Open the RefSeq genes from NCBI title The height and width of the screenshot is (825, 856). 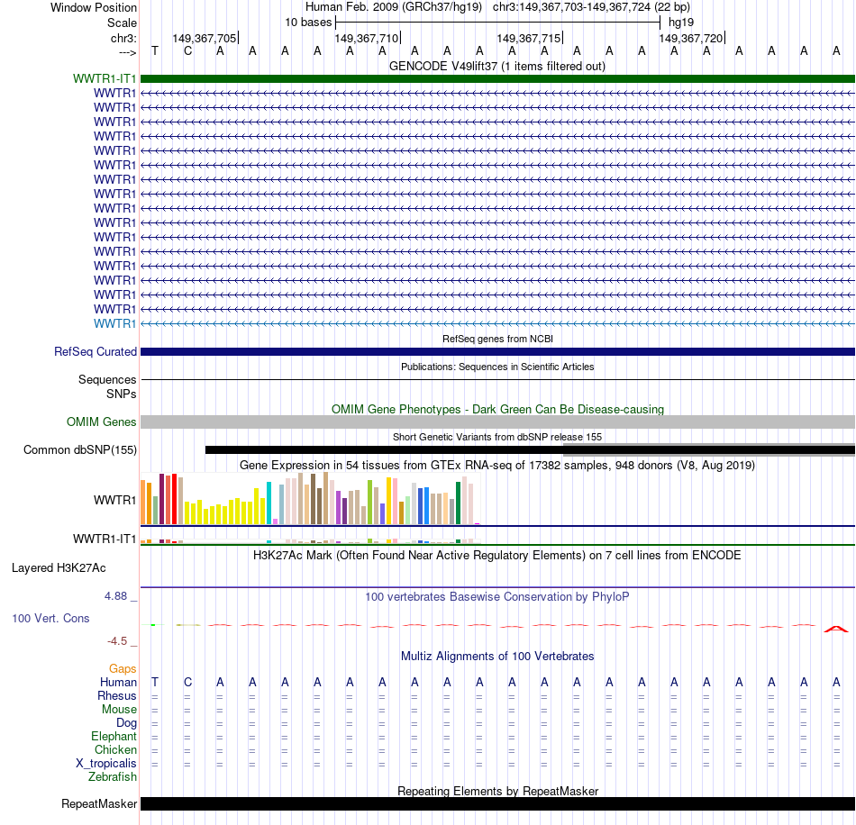(497, 339)
